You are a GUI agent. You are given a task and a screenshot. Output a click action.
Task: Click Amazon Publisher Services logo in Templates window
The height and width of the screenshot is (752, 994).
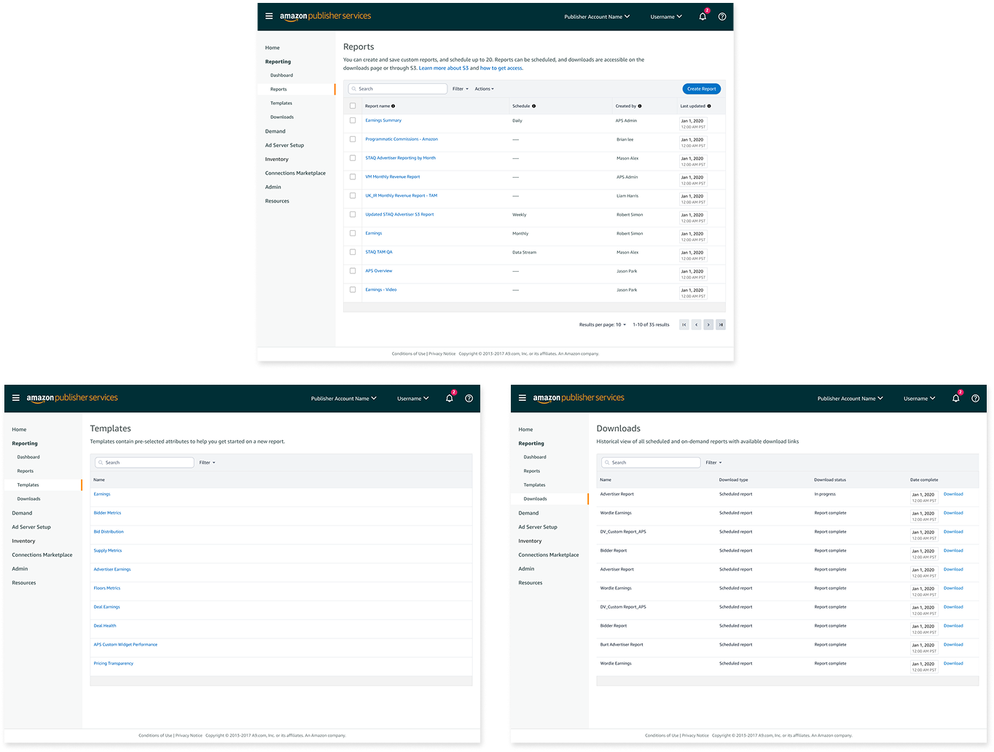click(x=72, y=398)
